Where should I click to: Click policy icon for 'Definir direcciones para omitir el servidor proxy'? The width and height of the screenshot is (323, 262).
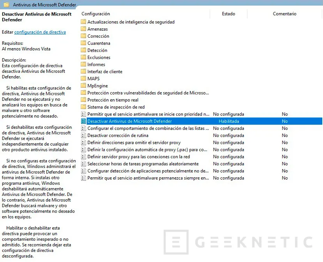point(83,143)
